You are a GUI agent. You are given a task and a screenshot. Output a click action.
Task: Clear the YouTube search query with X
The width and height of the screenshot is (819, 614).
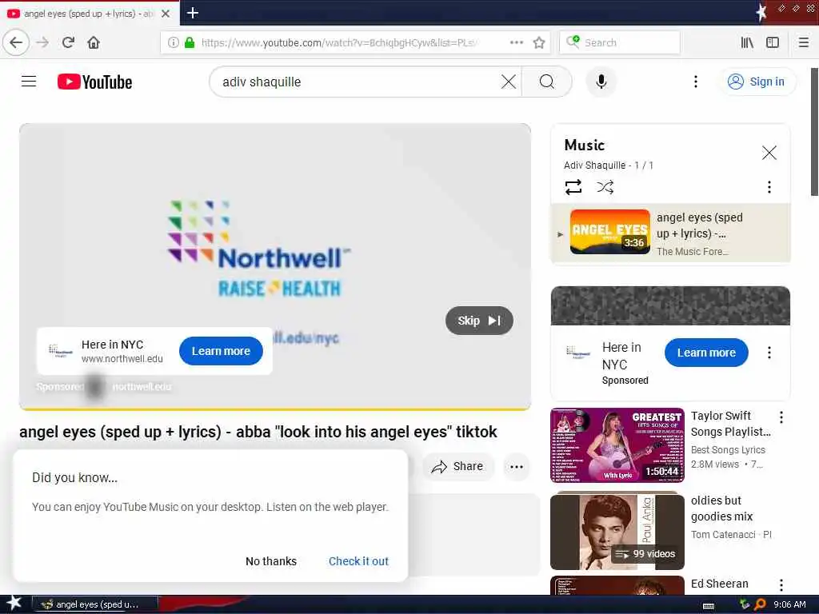(x=508, y=82)
